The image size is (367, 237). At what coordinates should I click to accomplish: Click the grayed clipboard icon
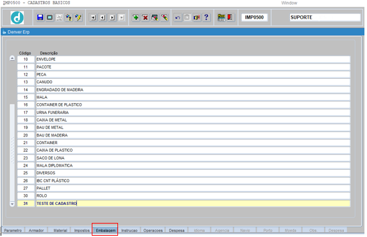pos(187,17)
